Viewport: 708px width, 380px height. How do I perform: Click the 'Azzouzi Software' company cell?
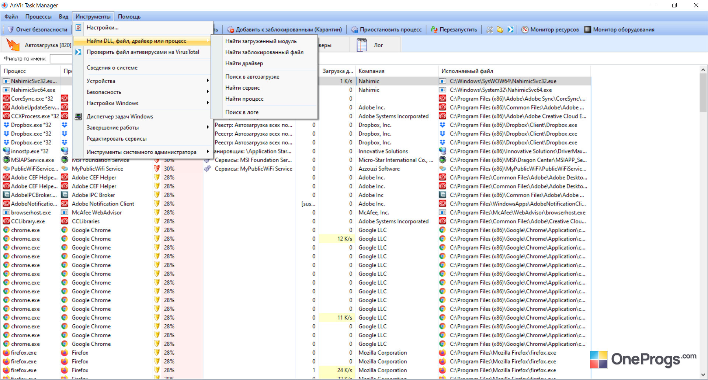pyautogui.click(x=379, y=169)
